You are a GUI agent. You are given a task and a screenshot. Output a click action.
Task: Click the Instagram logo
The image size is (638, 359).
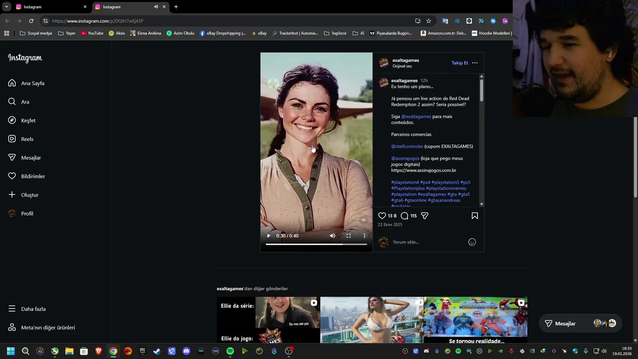click(25, 58)
